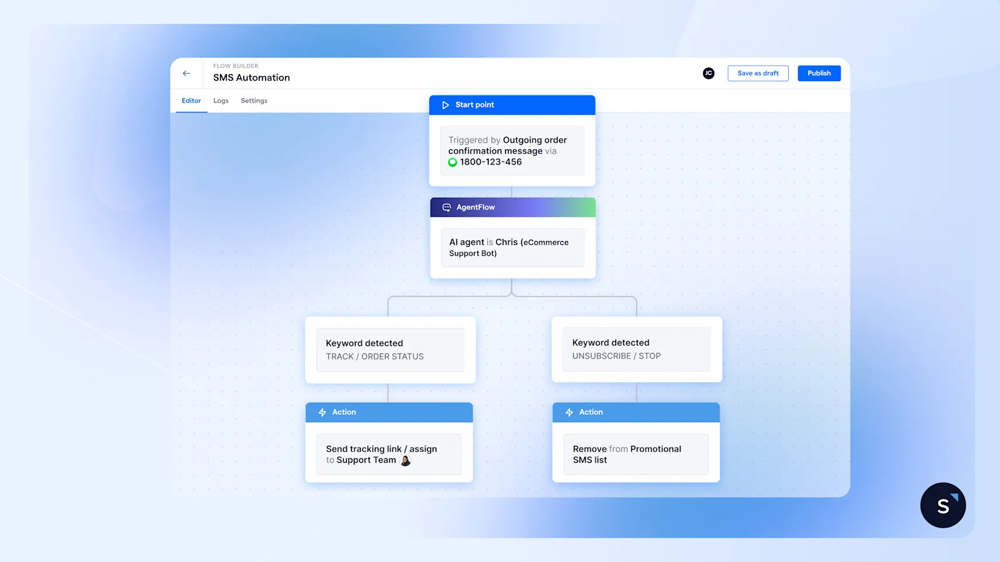Image resolution: width=1000 pixels, height=562 pixels.
Task: Click the AgentFlow chatbot icon
Action: coord(446,207)
